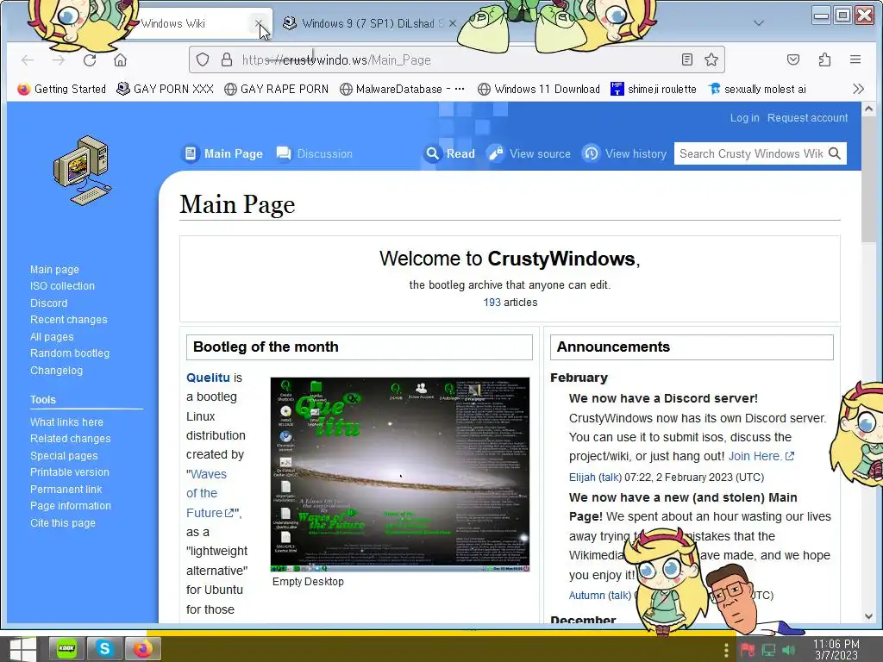Open the green KOOK taskbar icon
Screen dimensions: 883x662
[x=66, y=649]
